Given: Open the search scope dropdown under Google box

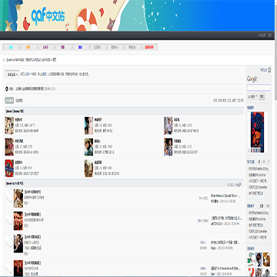Looking at the screenshot, I should [252, 97].
